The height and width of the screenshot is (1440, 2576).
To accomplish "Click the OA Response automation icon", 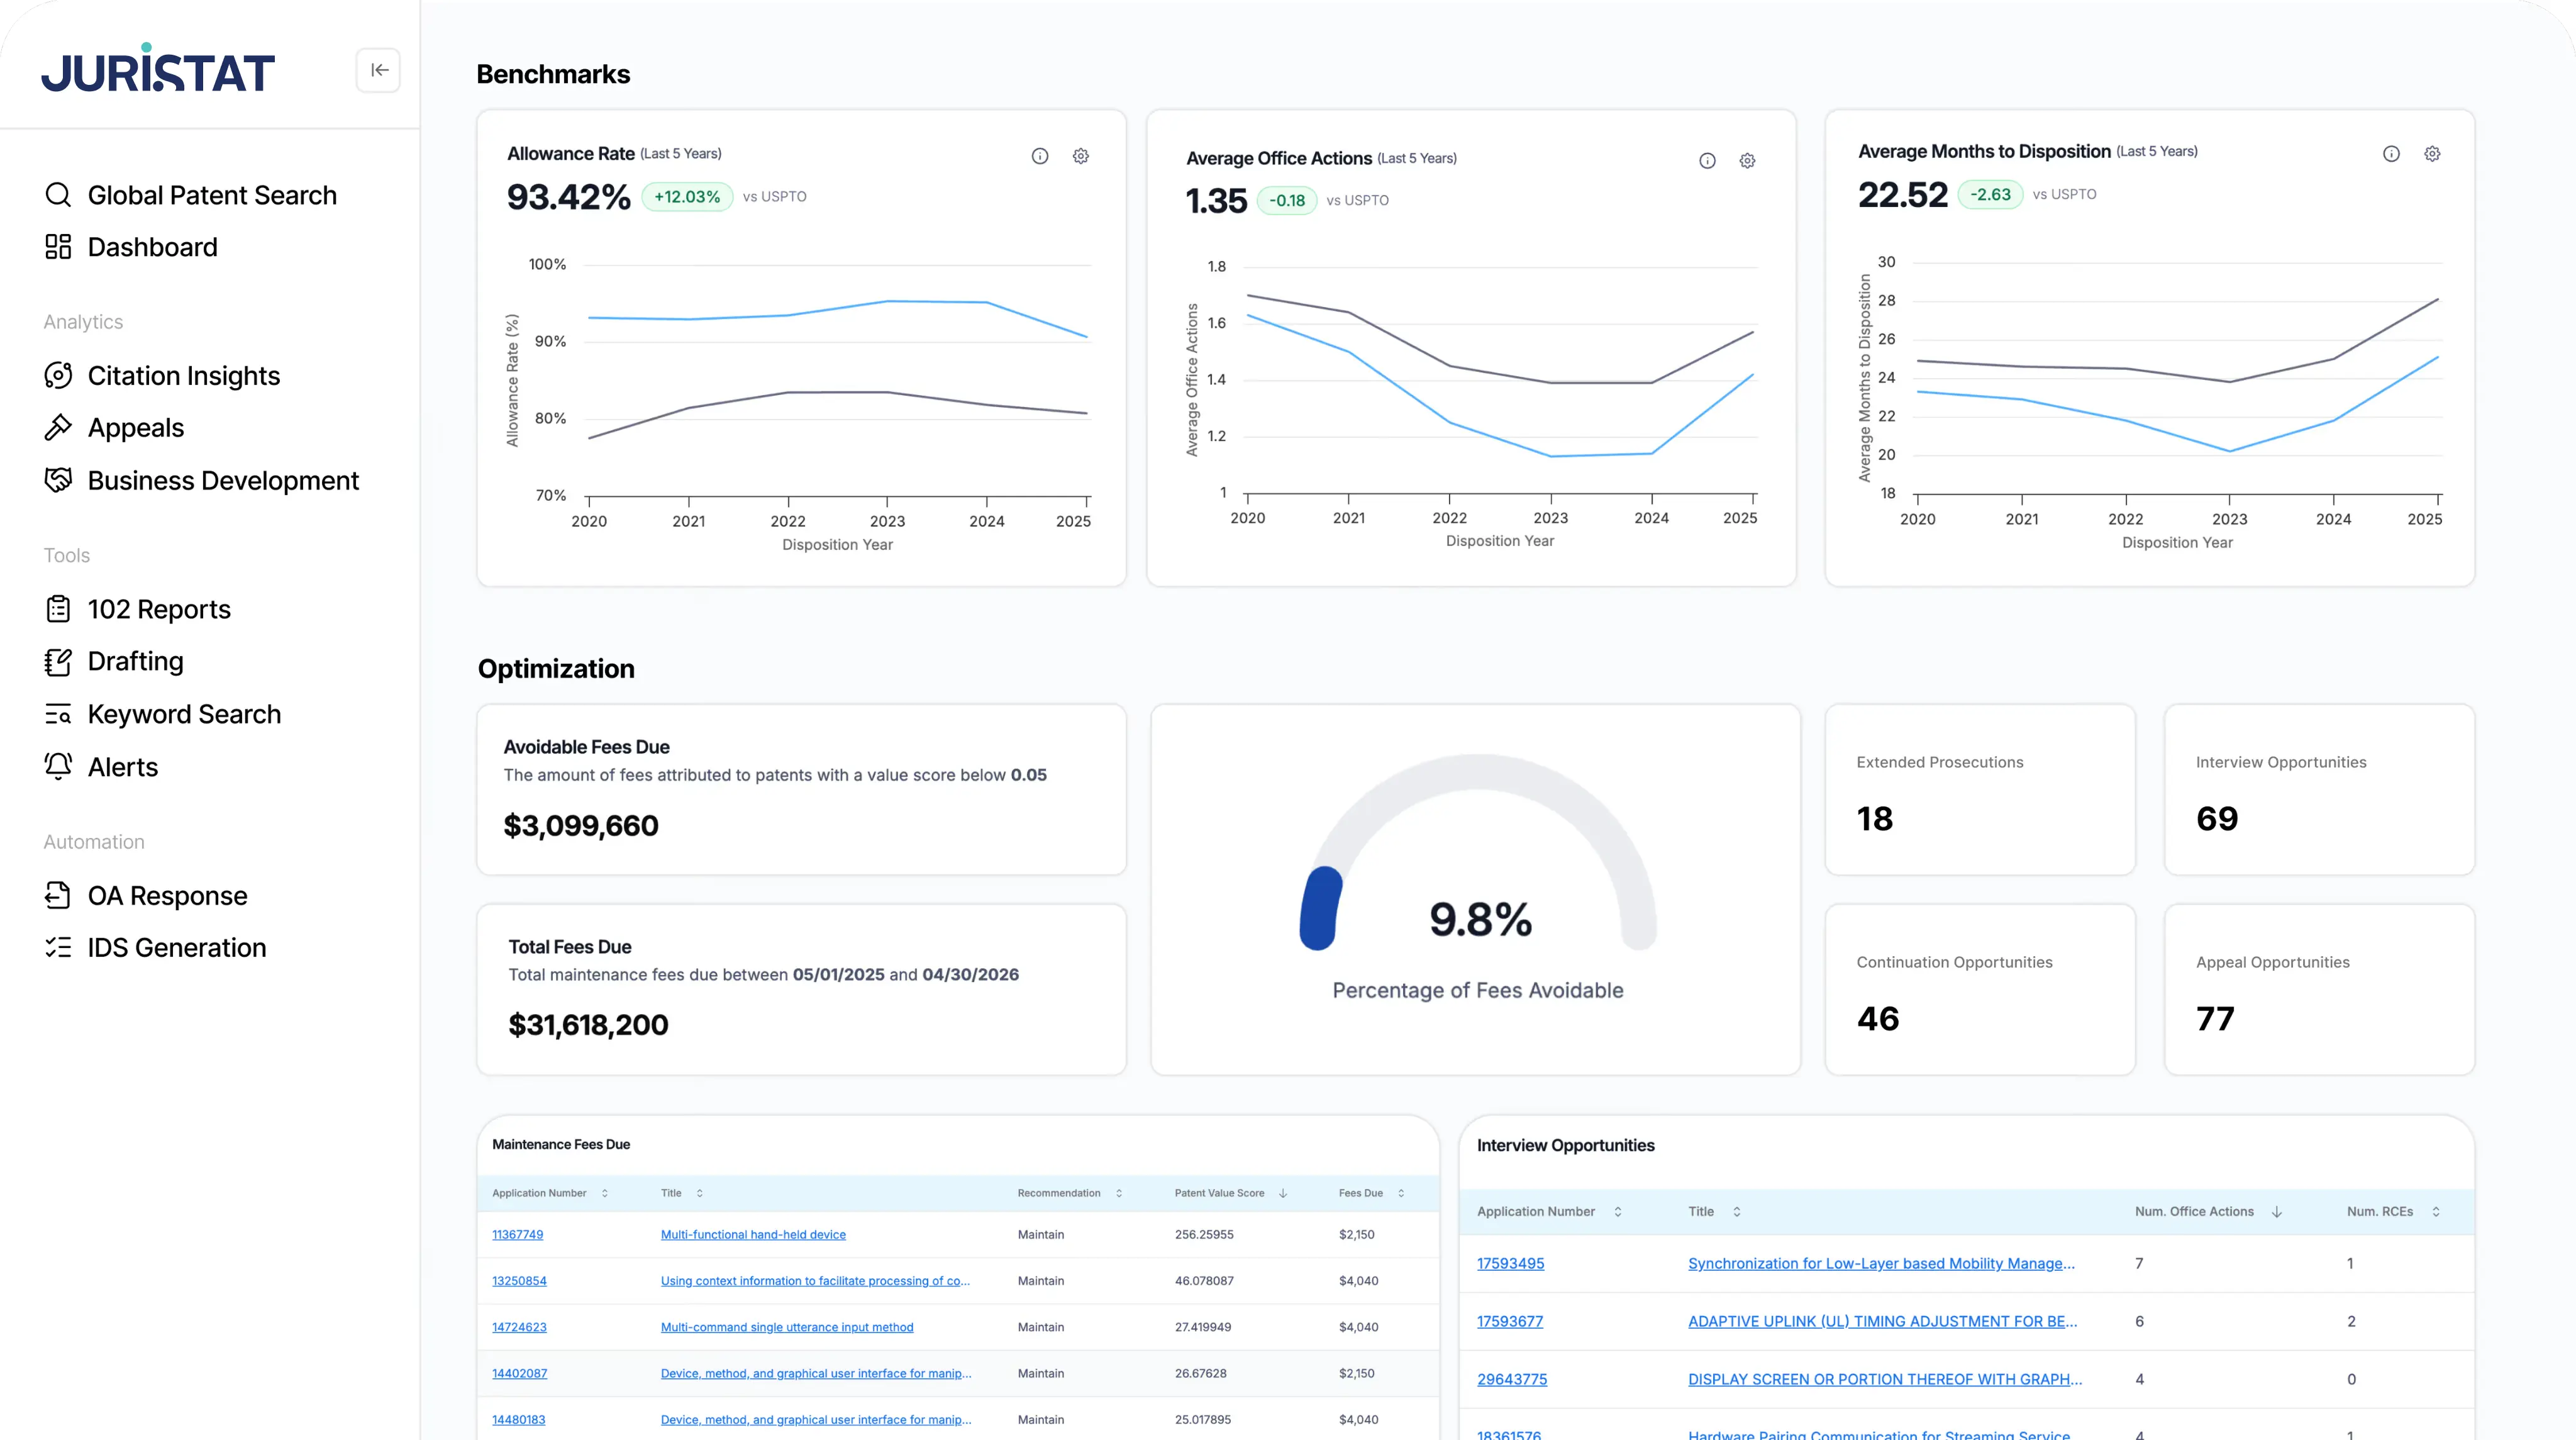I will tap(58, 895).
